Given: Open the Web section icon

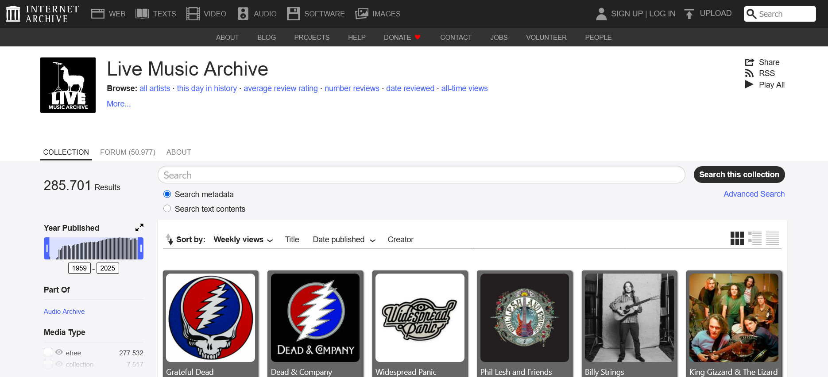Looking at the screenshot, I should click(97, 14).
